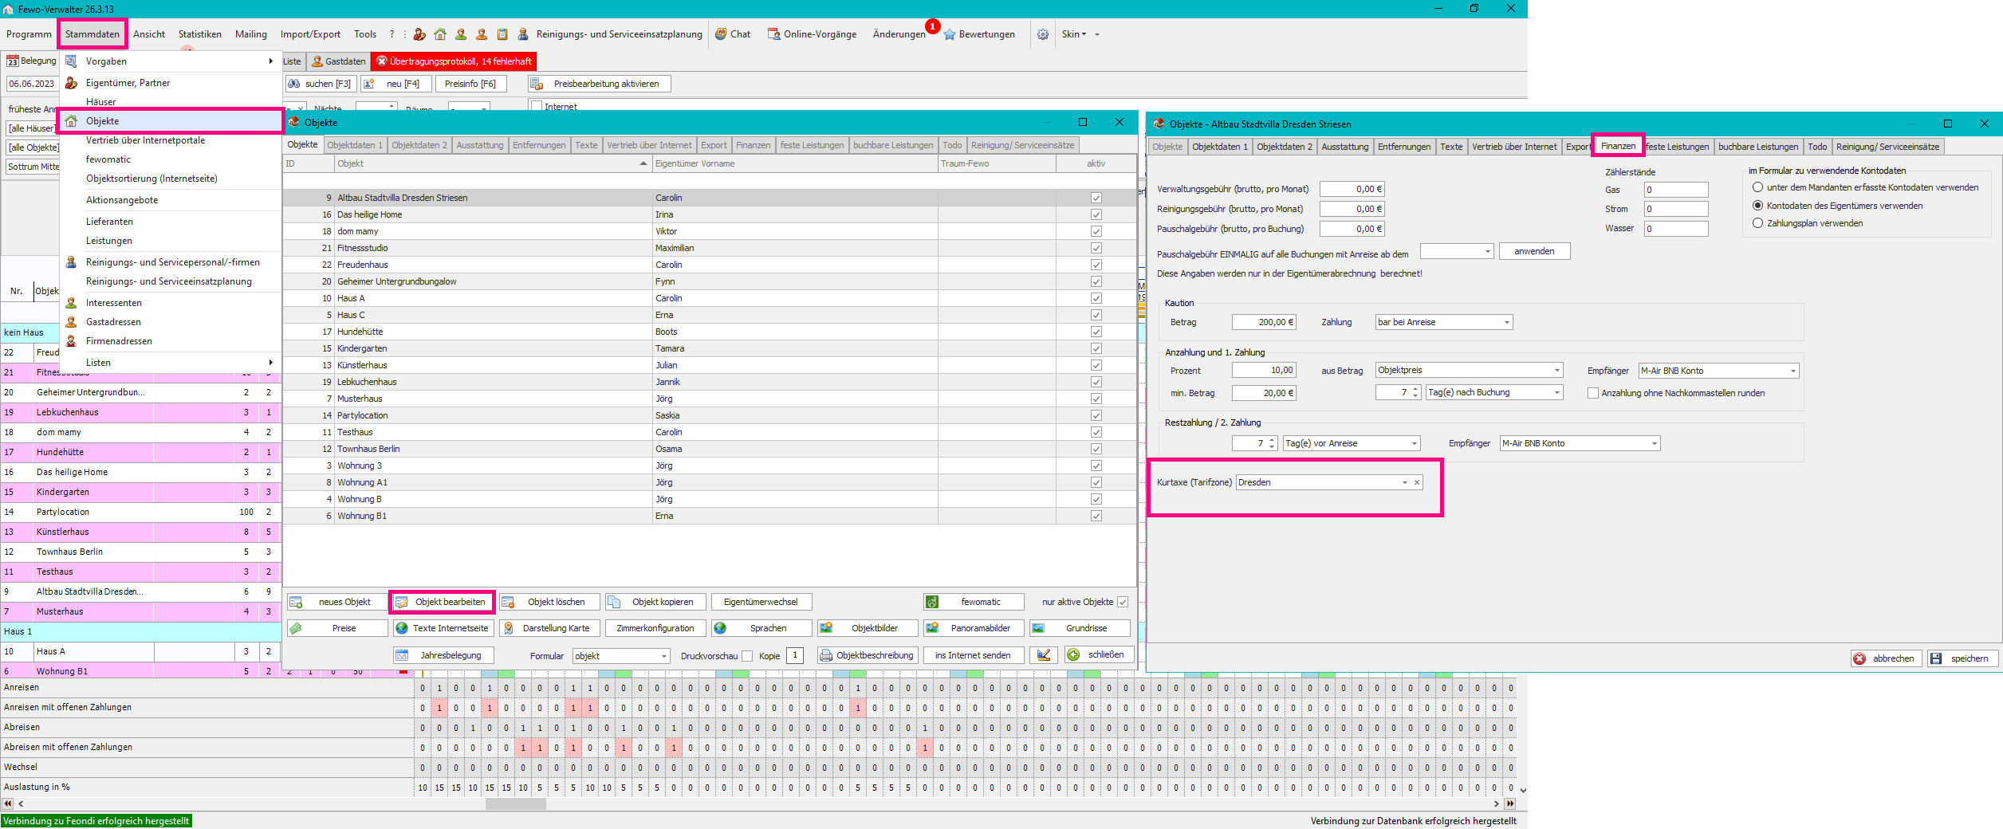The height and width of the screenshot is (829, 2003).
Task: Open settings gear in toolbar
Action: [x=1042, y=34]
